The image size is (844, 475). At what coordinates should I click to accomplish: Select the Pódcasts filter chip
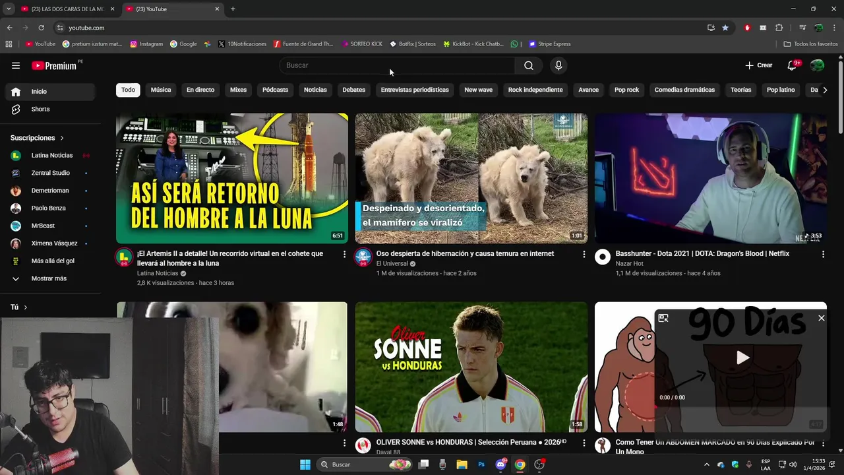pos(275,90)
